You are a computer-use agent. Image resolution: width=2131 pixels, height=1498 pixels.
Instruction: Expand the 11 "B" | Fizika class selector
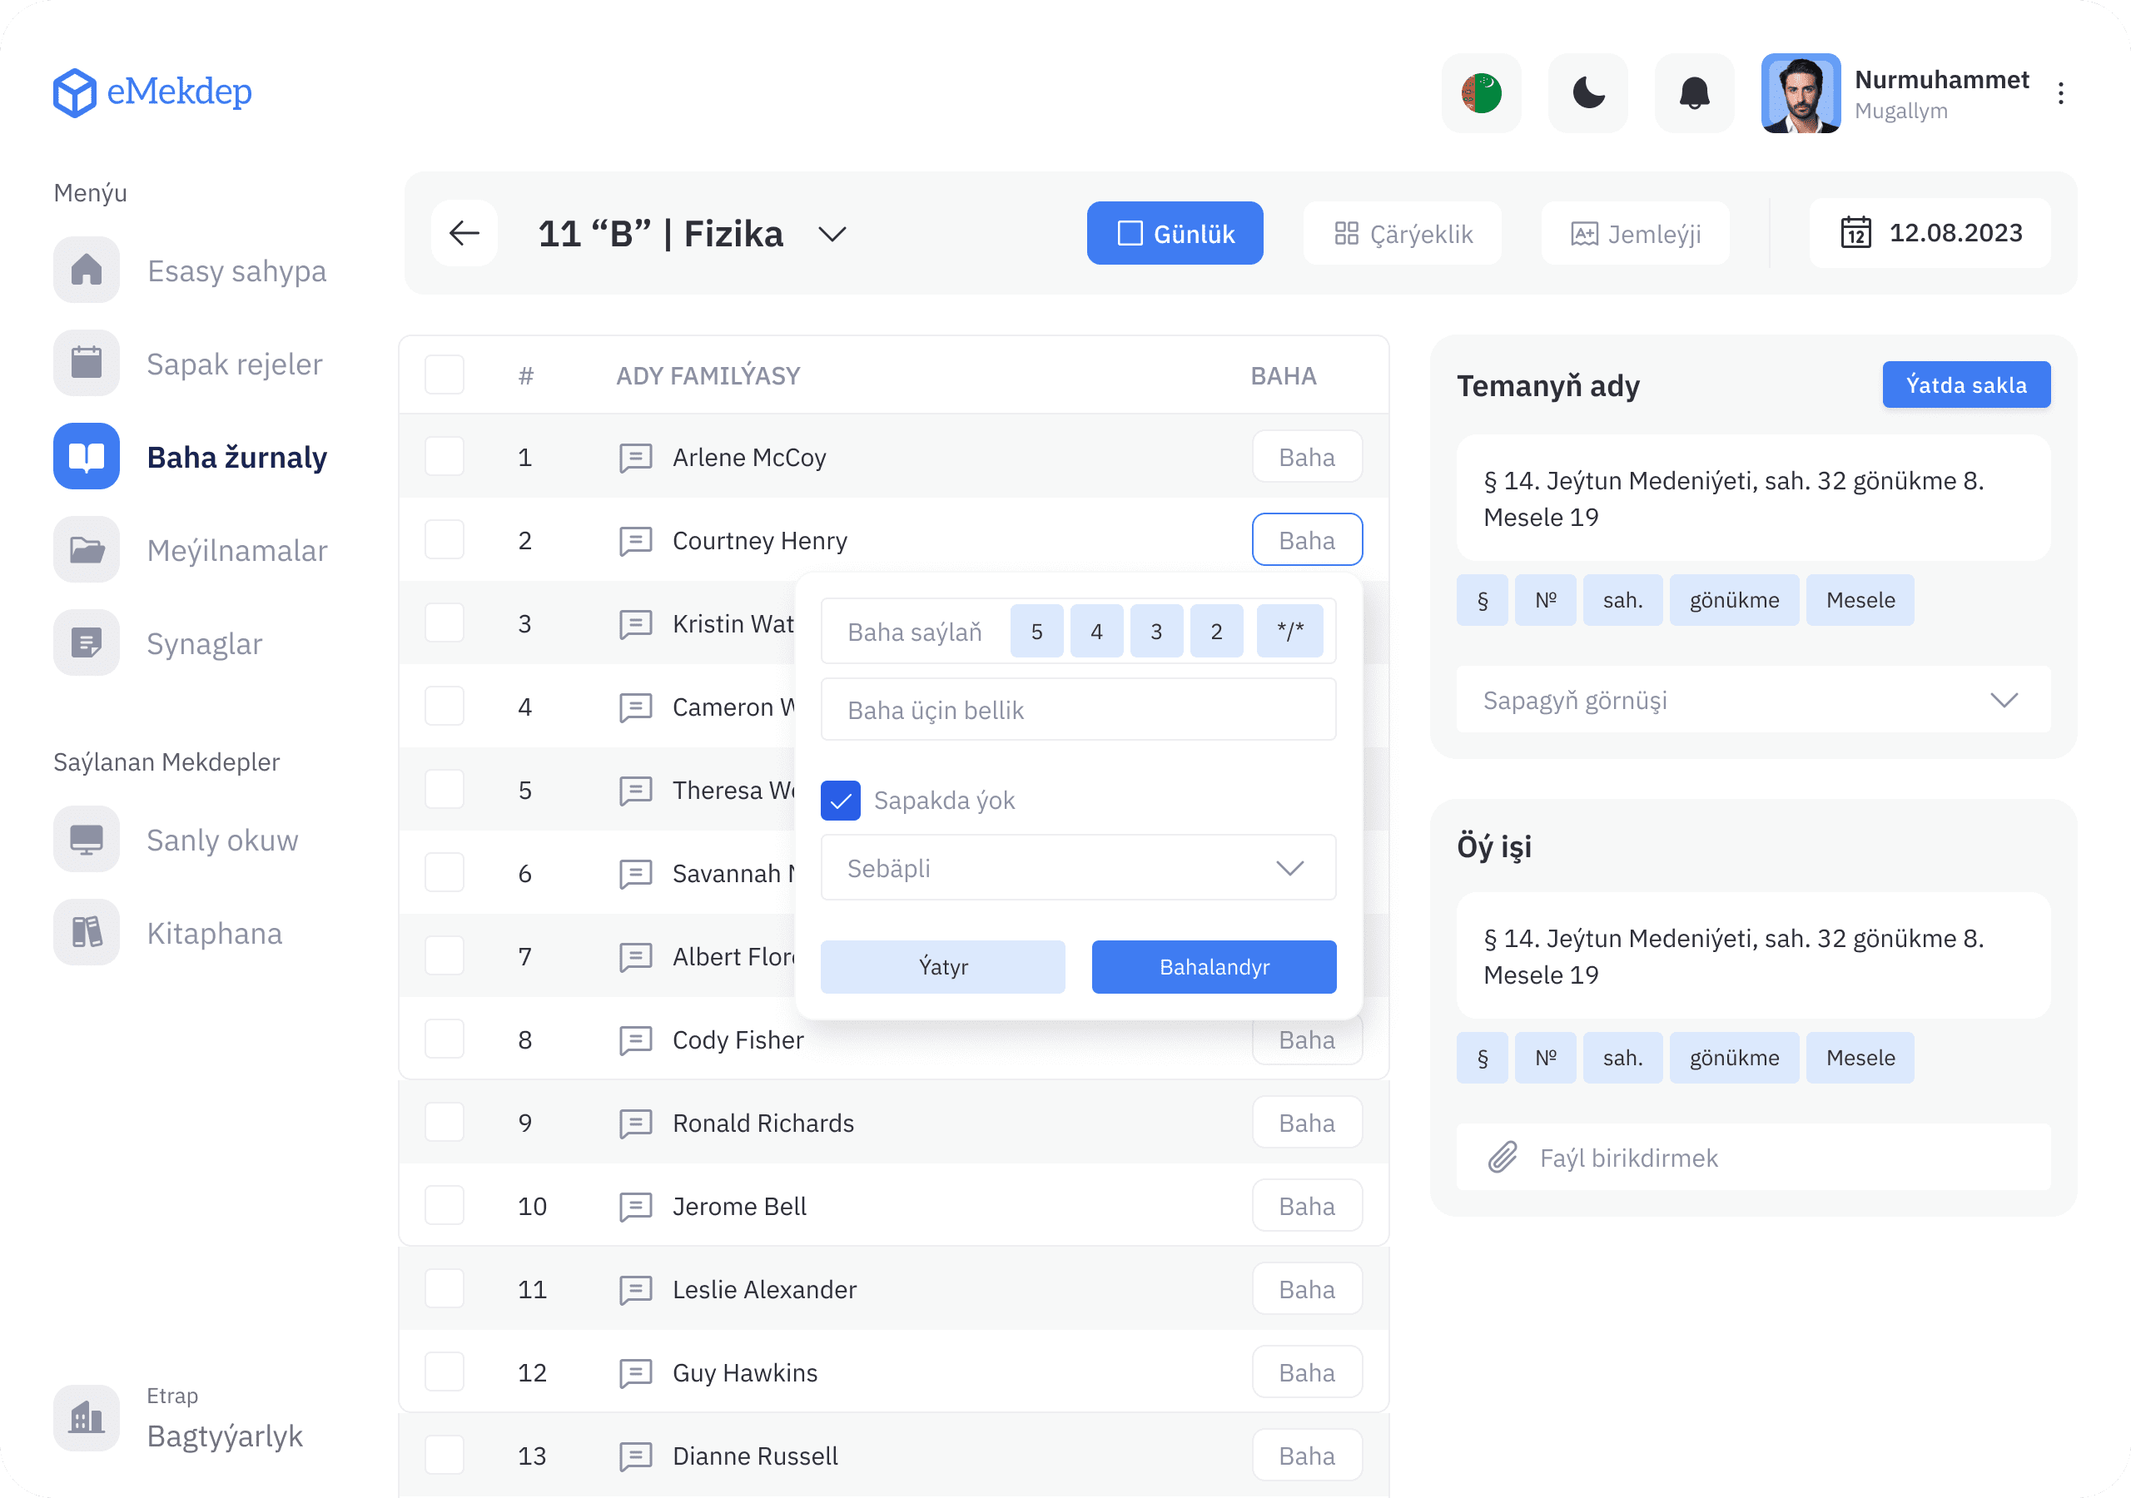(832, 234)
